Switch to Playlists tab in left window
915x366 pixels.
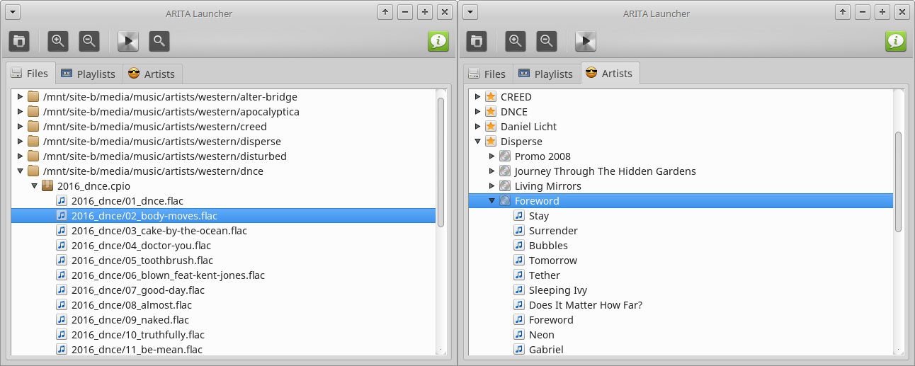89,74
